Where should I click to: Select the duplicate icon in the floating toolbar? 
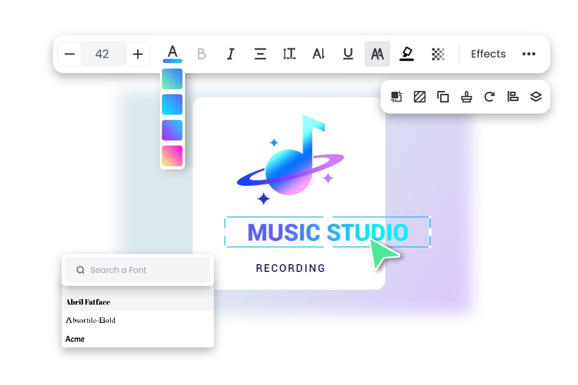pyautogui.click(x=443, y=96)
